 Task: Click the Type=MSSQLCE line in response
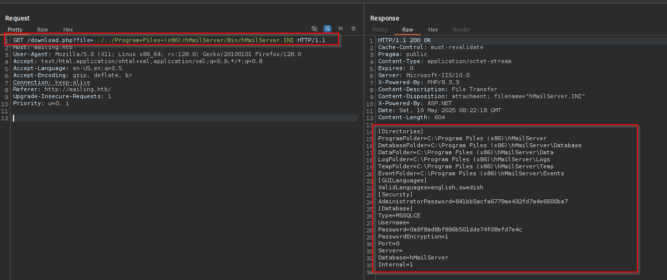[x=399, y=215]
